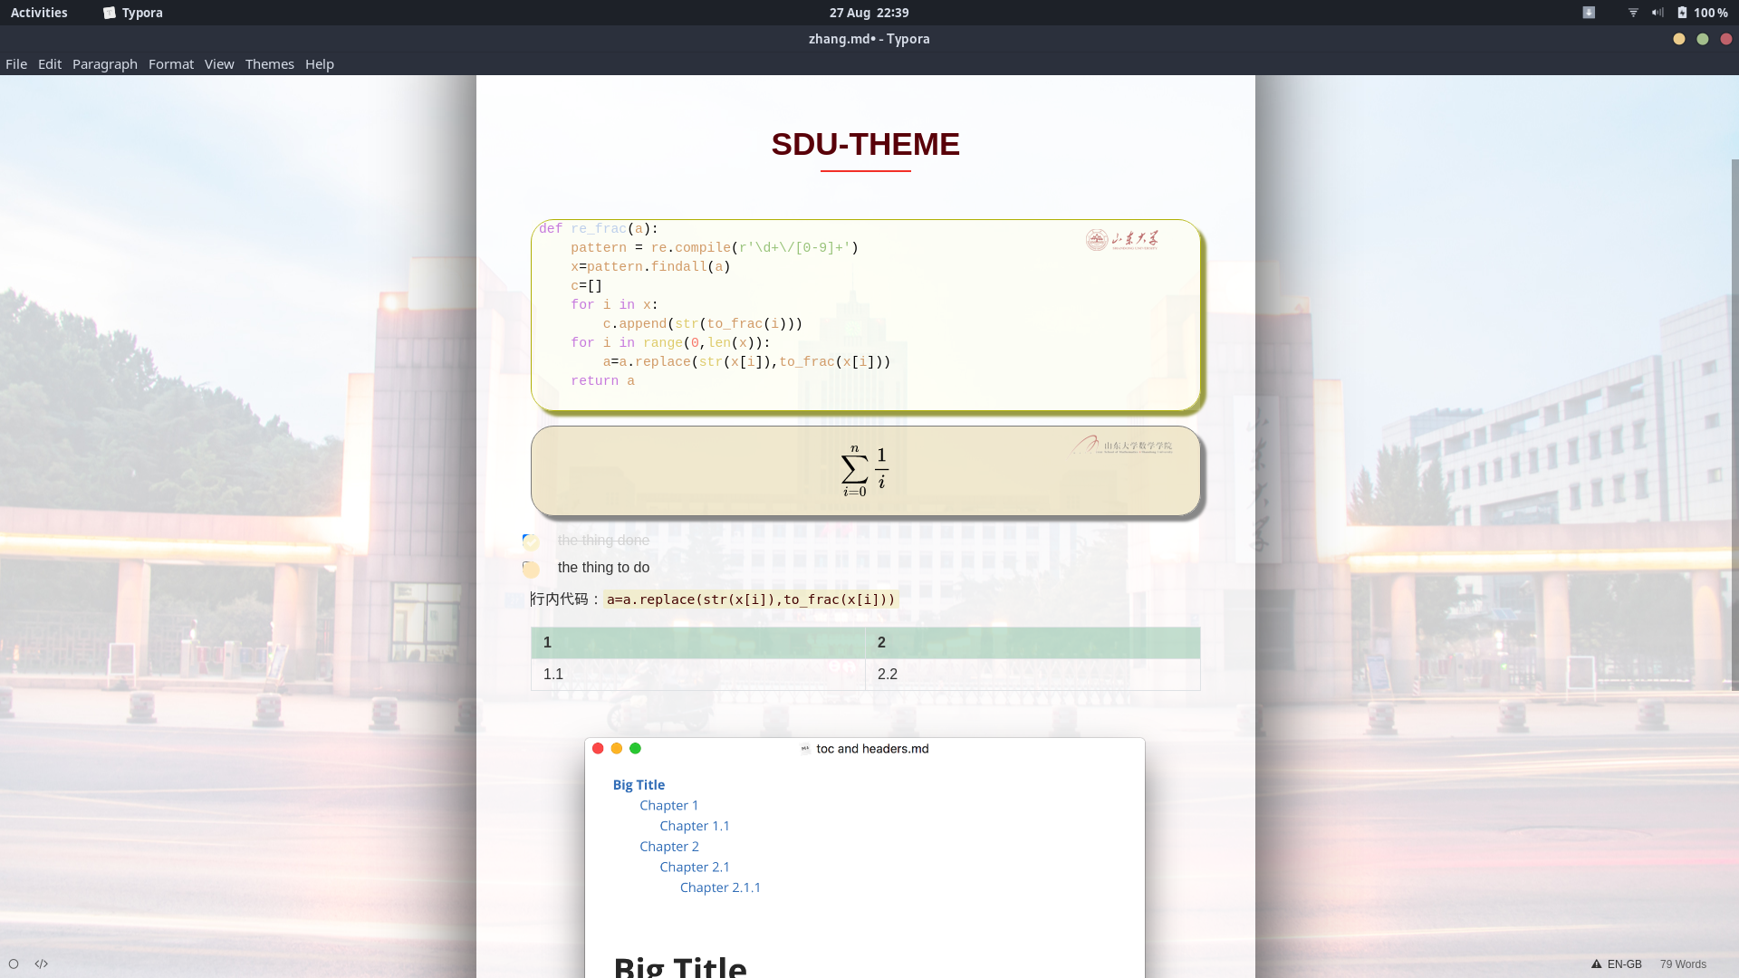Image resolution: width=1739 pixels, height=978 pixels.
Task: Open the system volume indicator
Action: tap(1657, 13)
